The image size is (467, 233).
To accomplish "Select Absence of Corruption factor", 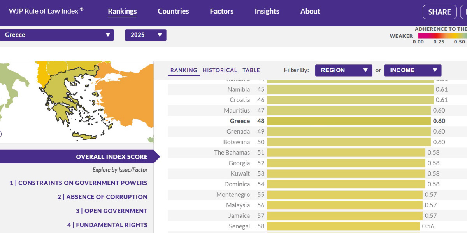I will [102, 197].
